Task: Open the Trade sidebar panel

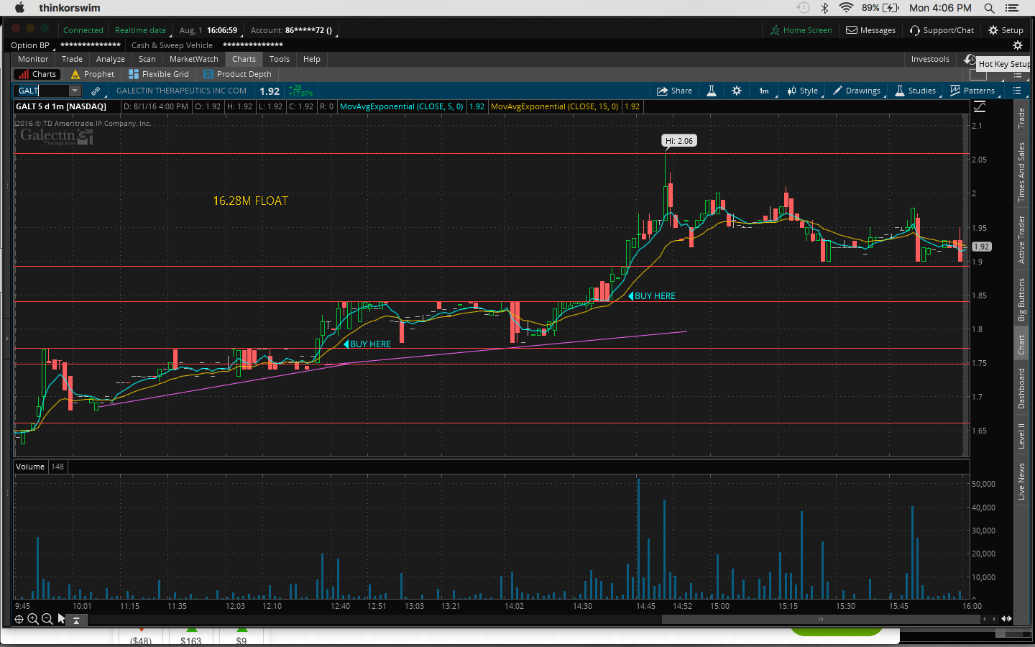Action: pos(1021,118)
